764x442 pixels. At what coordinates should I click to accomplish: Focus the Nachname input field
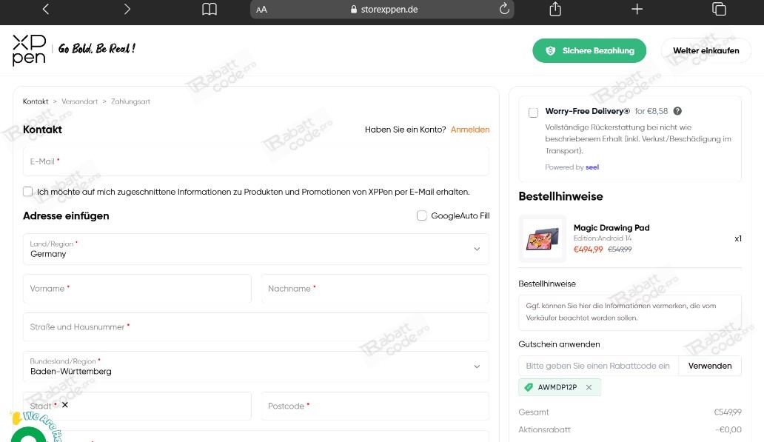tap(375, 289)
